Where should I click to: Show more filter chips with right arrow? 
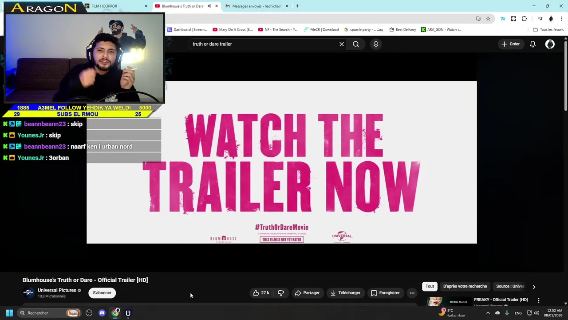(534, 287)
